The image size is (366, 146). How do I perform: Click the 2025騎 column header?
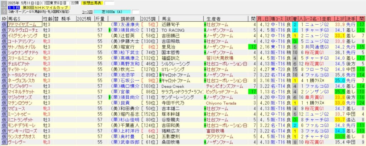pyautogui.click(x=85, y=19)
